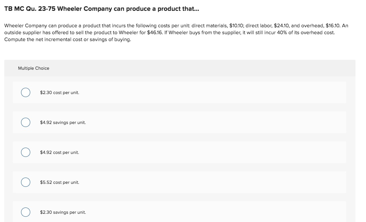Image resolution: width=366 pixels, height=222 pixels.
Task: Click the words "Wheeler Company" starting the question paragraph
Action: (x=24, y=26)
